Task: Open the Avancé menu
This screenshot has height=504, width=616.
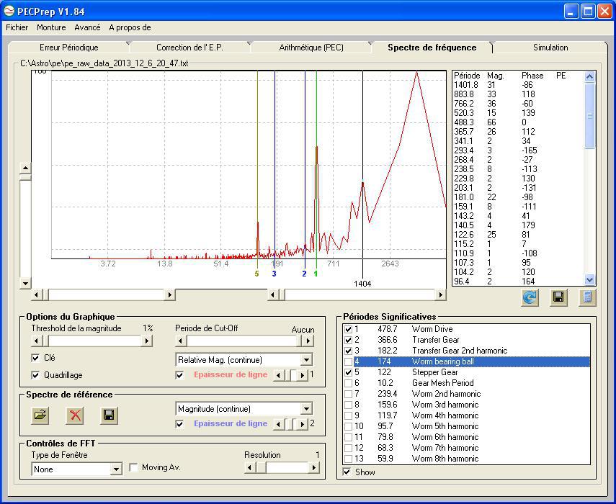Action: point(87,27)
